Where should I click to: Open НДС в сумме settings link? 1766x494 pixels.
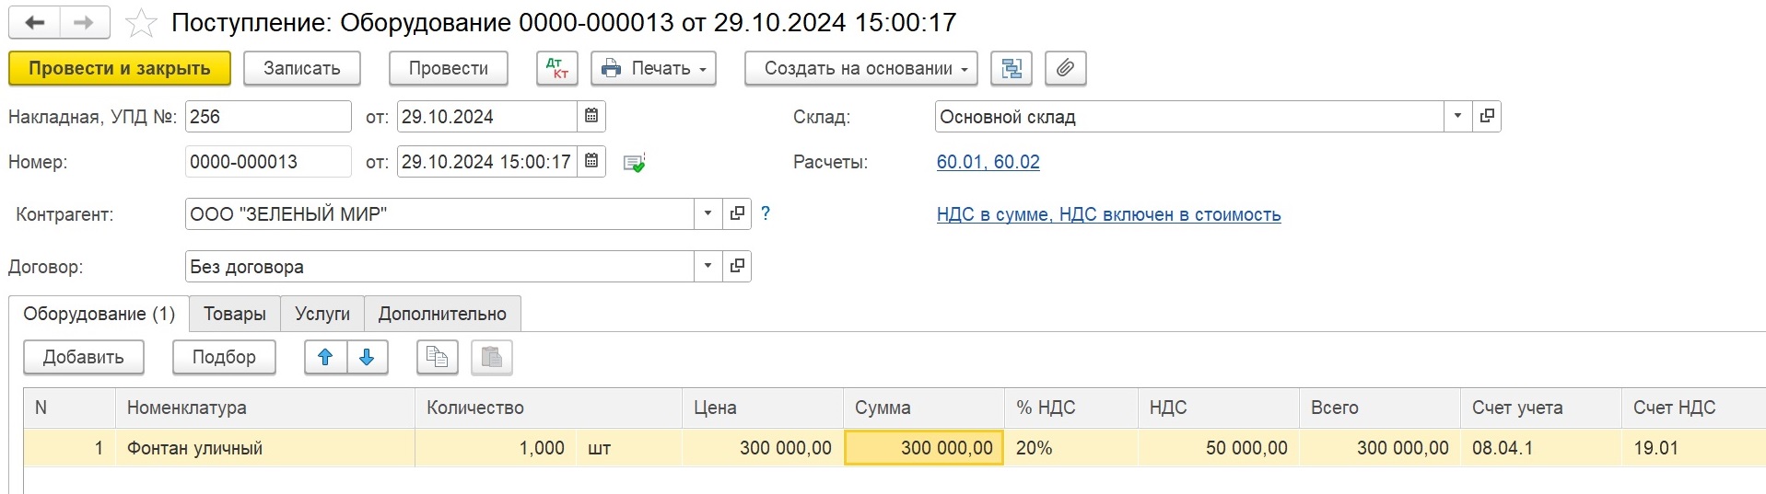coord(1108,214)
